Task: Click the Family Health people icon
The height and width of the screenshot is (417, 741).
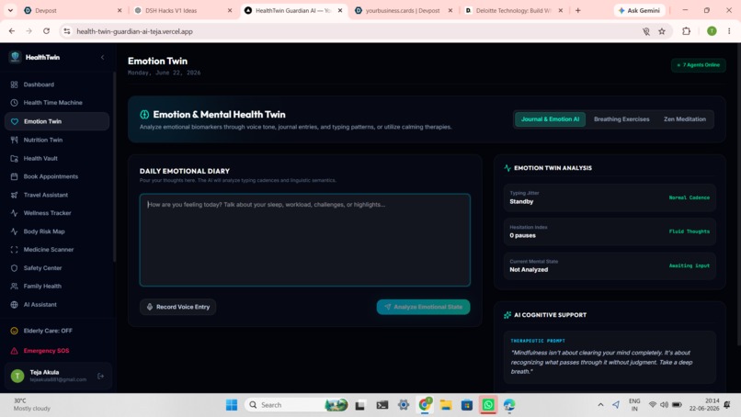Action: [x=14, y=287]
